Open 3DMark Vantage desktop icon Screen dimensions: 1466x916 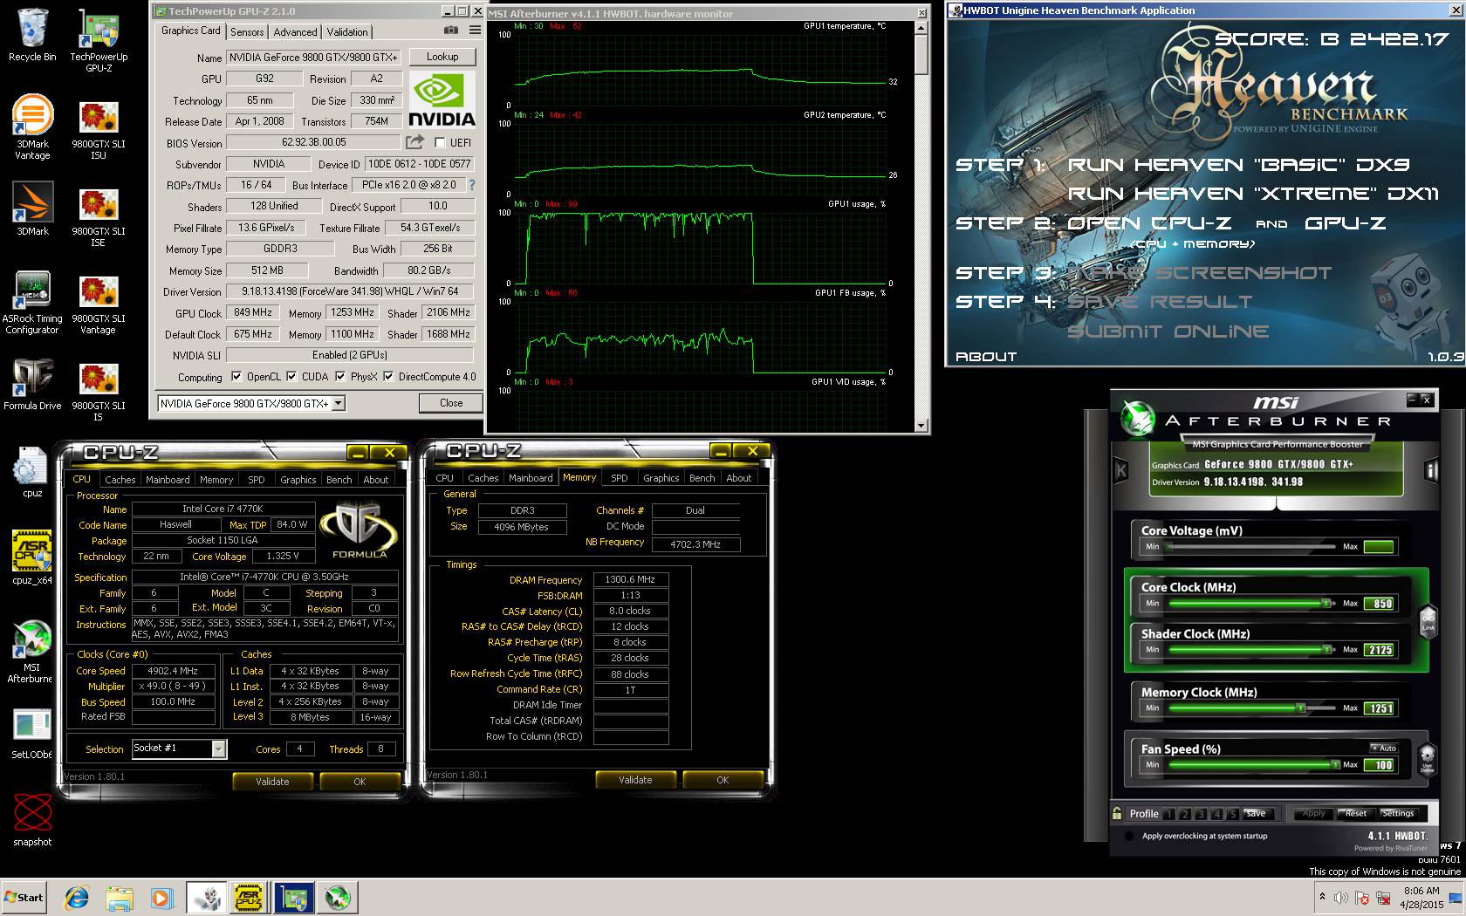pyautogui.click(x=32, y=127)
